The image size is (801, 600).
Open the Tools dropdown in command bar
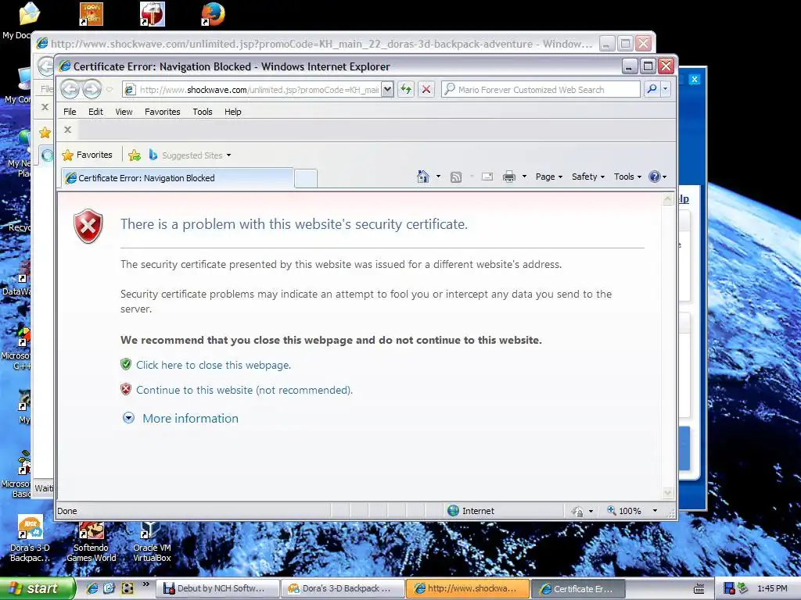coord(627,177)
